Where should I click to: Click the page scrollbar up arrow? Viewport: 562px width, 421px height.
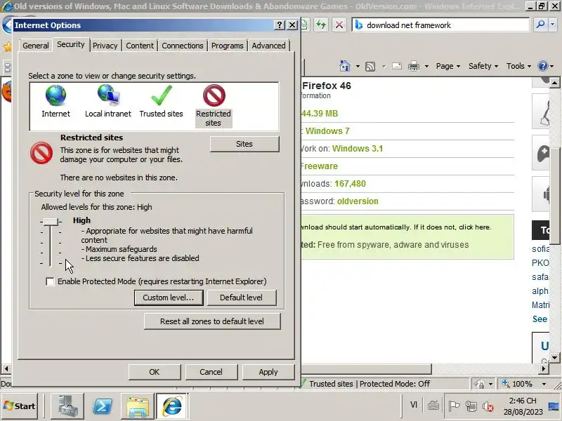pos(554,83)
